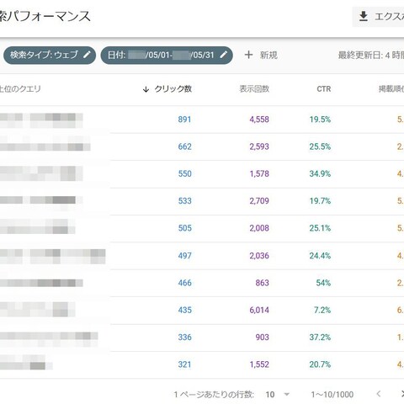
Task: Click the 2,008 impressions cell
Action: point(259,228)
